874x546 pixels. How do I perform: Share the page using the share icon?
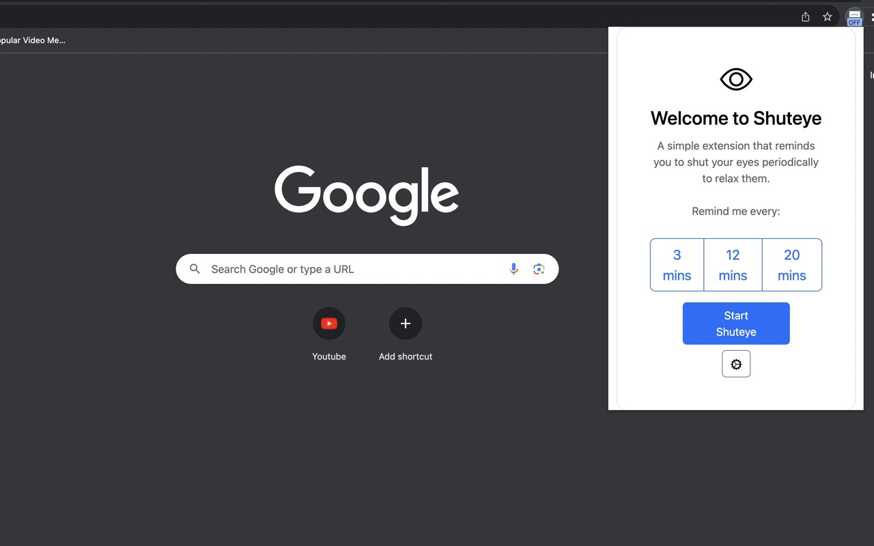point(804,16)
